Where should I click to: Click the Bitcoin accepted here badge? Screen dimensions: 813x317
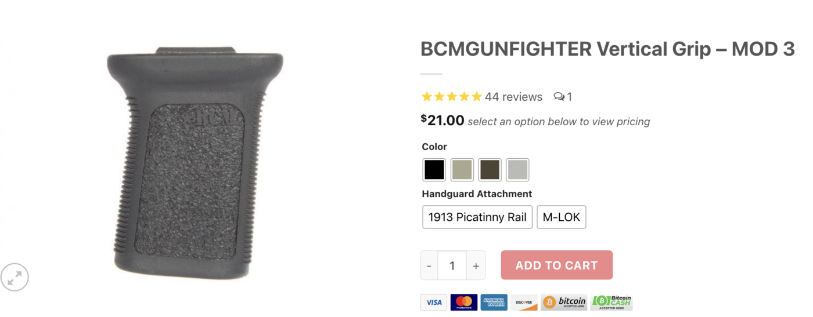click(x=564, y=302)
